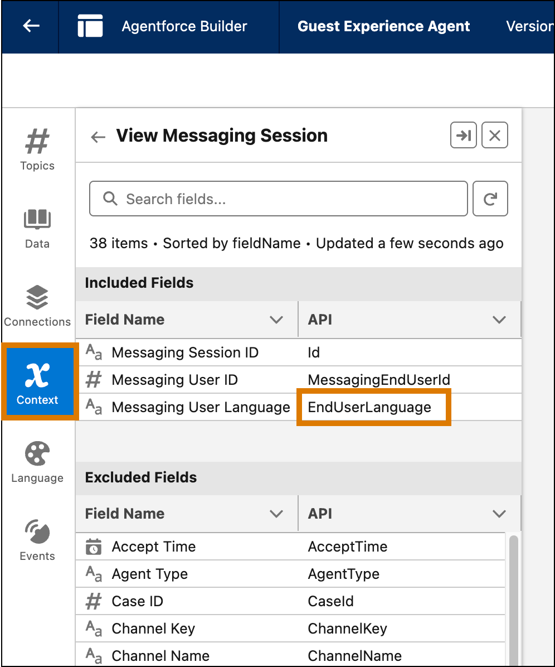
Task: Click the ChannelKey API value
Action: [x=347, y=629]
